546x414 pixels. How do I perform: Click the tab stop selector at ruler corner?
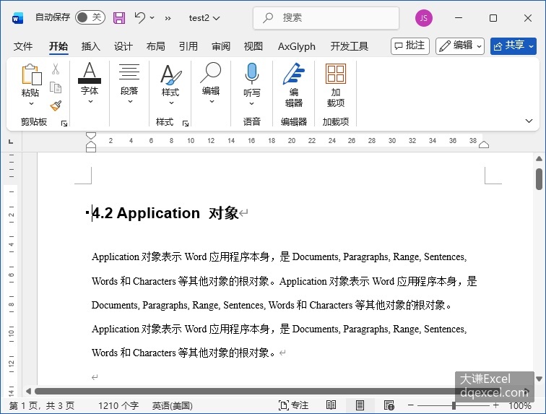[x=11, y=142]
